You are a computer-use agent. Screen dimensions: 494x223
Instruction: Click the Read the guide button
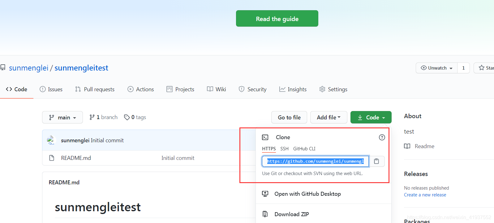tap(277, 19)
